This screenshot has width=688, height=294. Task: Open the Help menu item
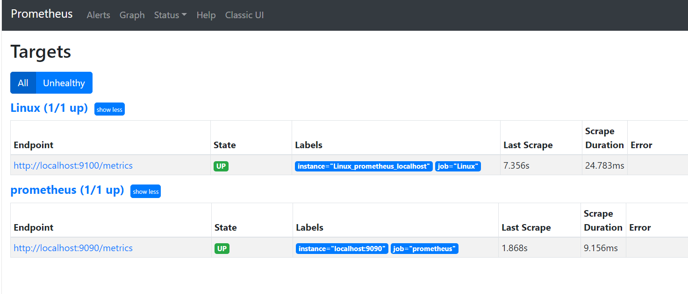coord(206,15)
